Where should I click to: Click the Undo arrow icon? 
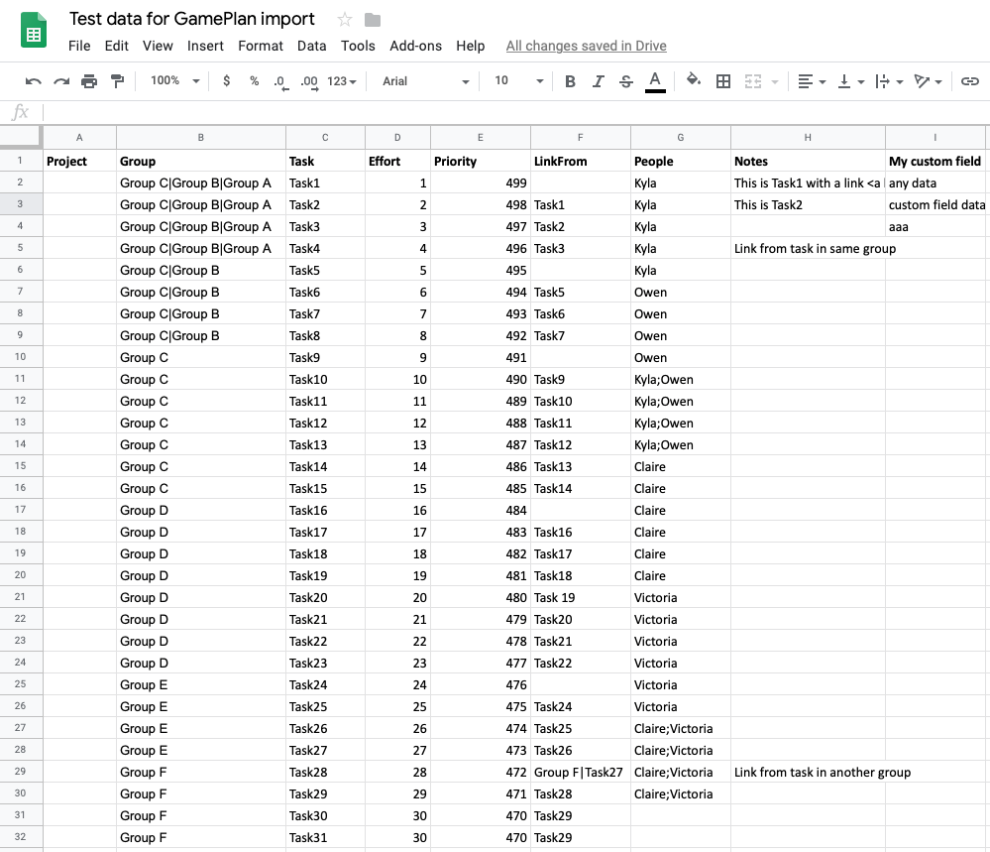point(33,81)
